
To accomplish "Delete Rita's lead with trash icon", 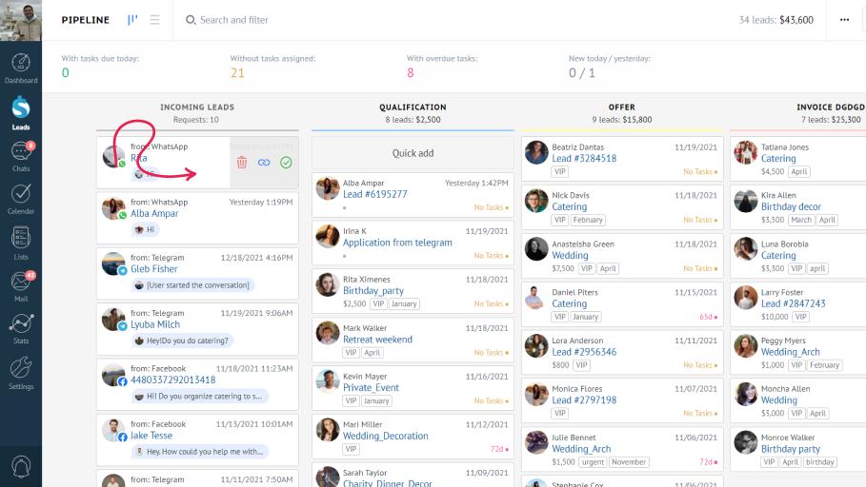I will 242,163.
